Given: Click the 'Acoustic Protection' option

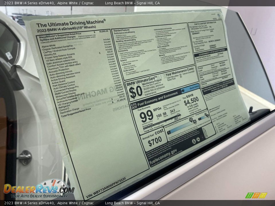Looking at the screenshot, I should click(59, 70).
